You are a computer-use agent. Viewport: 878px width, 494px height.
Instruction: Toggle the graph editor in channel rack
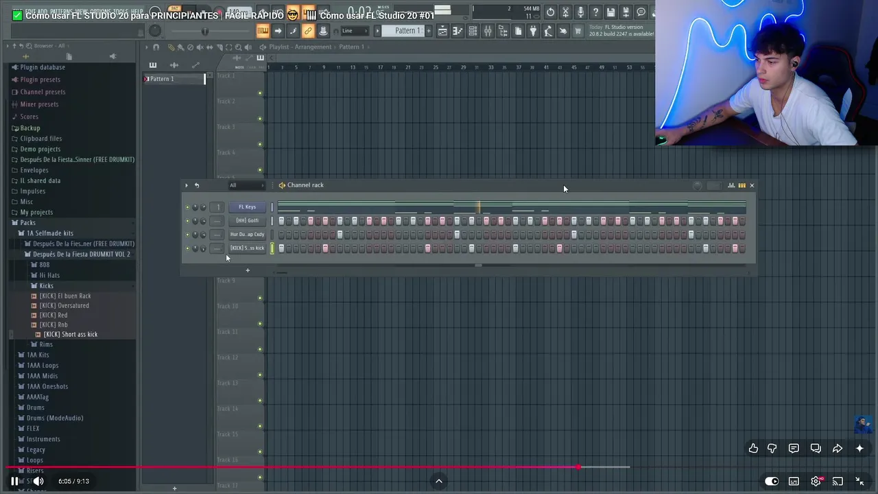[731, 185]
